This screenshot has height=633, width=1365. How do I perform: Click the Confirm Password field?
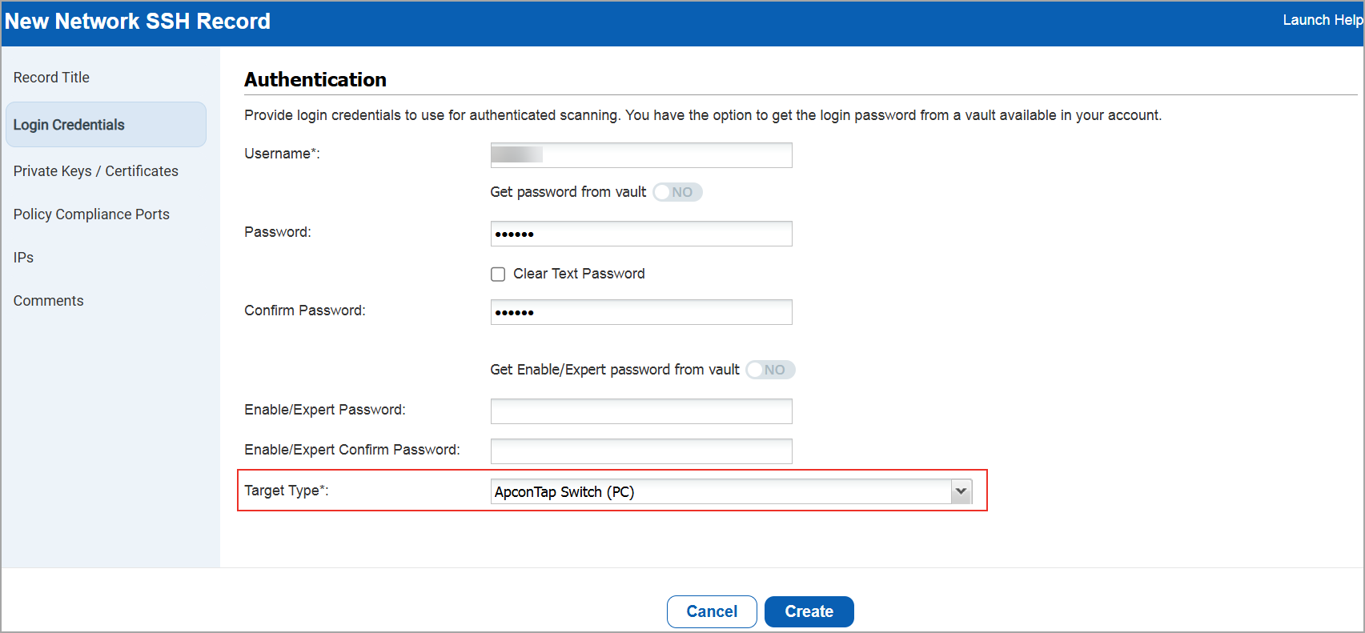pos(640,312)
